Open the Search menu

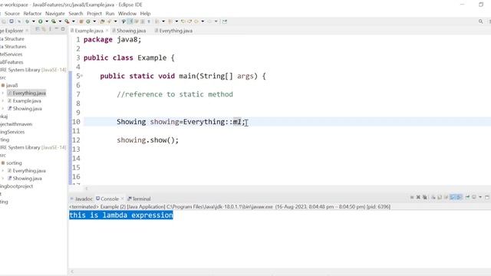click(x=76, y=14)
